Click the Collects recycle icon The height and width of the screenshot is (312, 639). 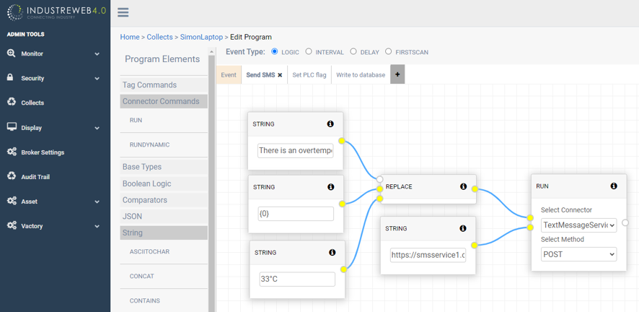(12, 102)
